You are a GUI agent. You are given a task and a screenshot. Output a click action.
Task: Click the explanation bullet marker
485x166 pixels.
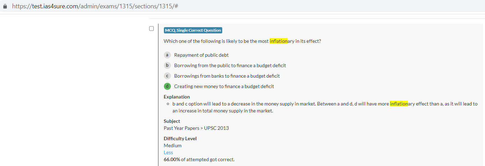point(168,104)
